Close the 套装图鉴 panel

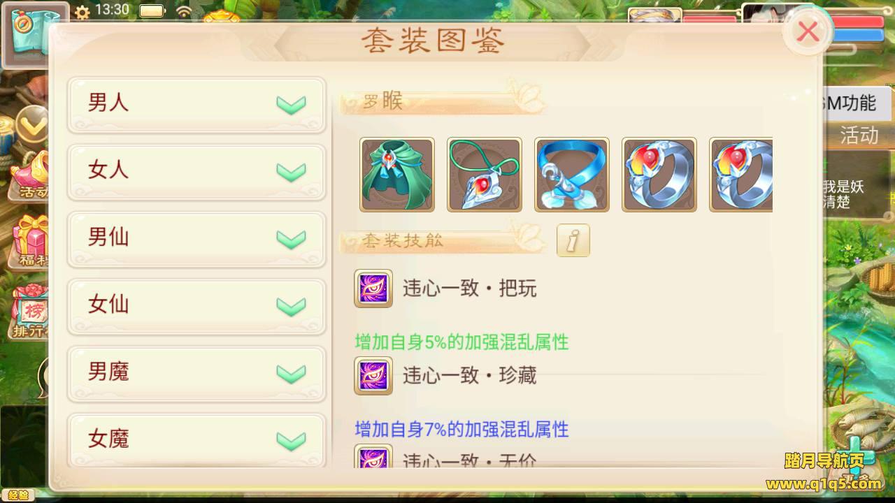tap(808, 31)
